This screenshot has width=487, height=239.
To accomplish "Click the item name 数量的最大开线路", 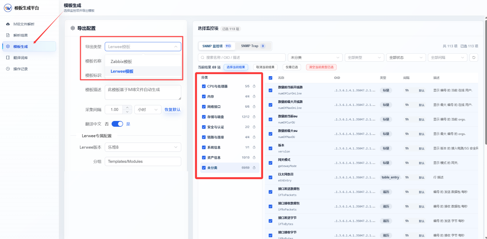I will 290,102.
